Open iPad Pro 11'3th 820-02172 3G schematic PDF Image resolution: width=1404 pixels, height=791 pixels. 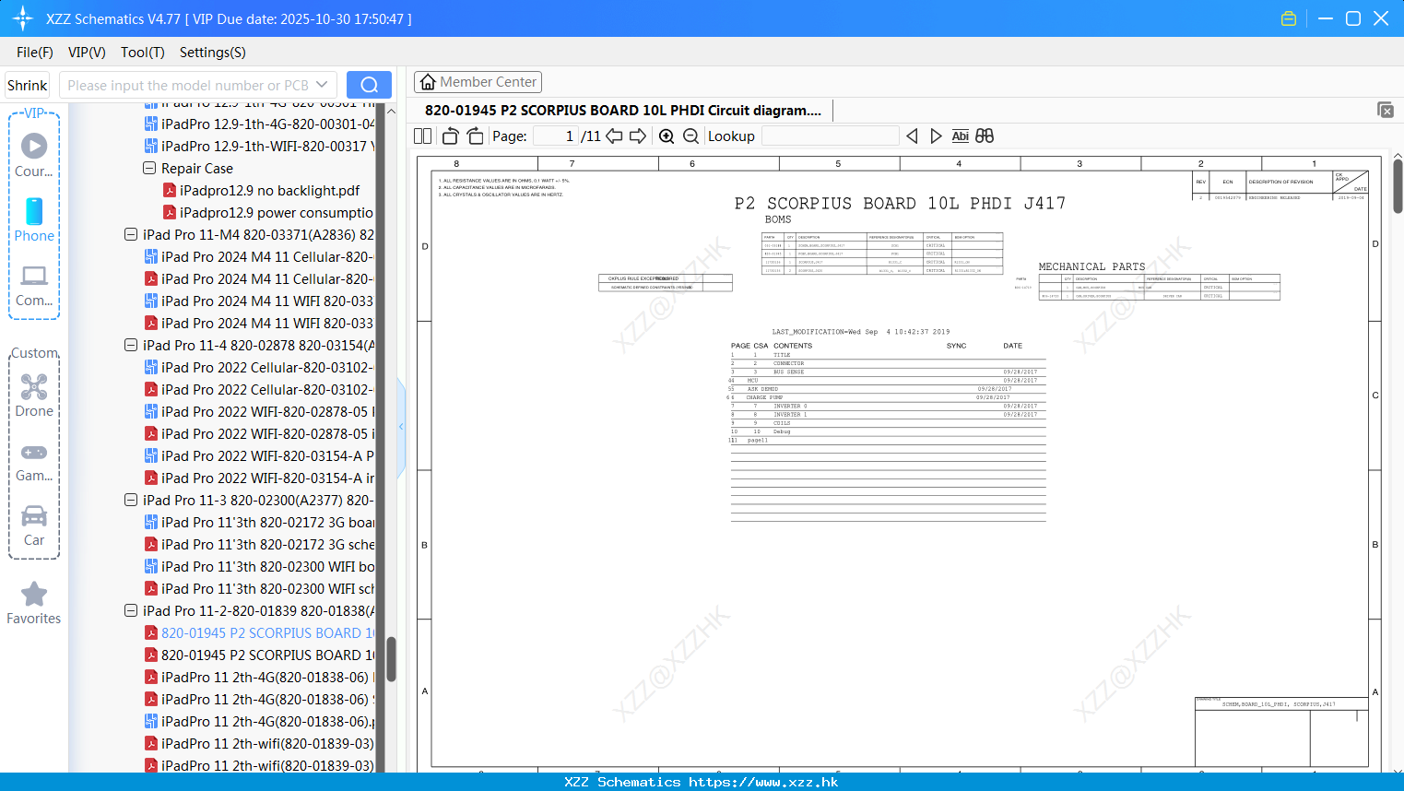[259, 544]
